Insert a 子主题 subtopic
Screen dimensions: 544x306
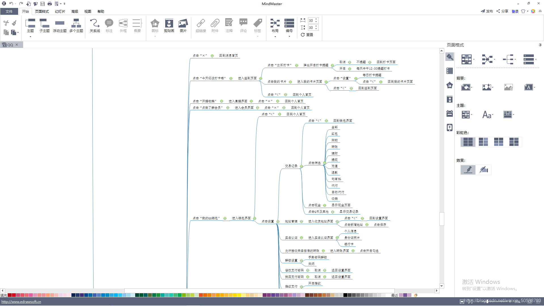coord(44,25)
